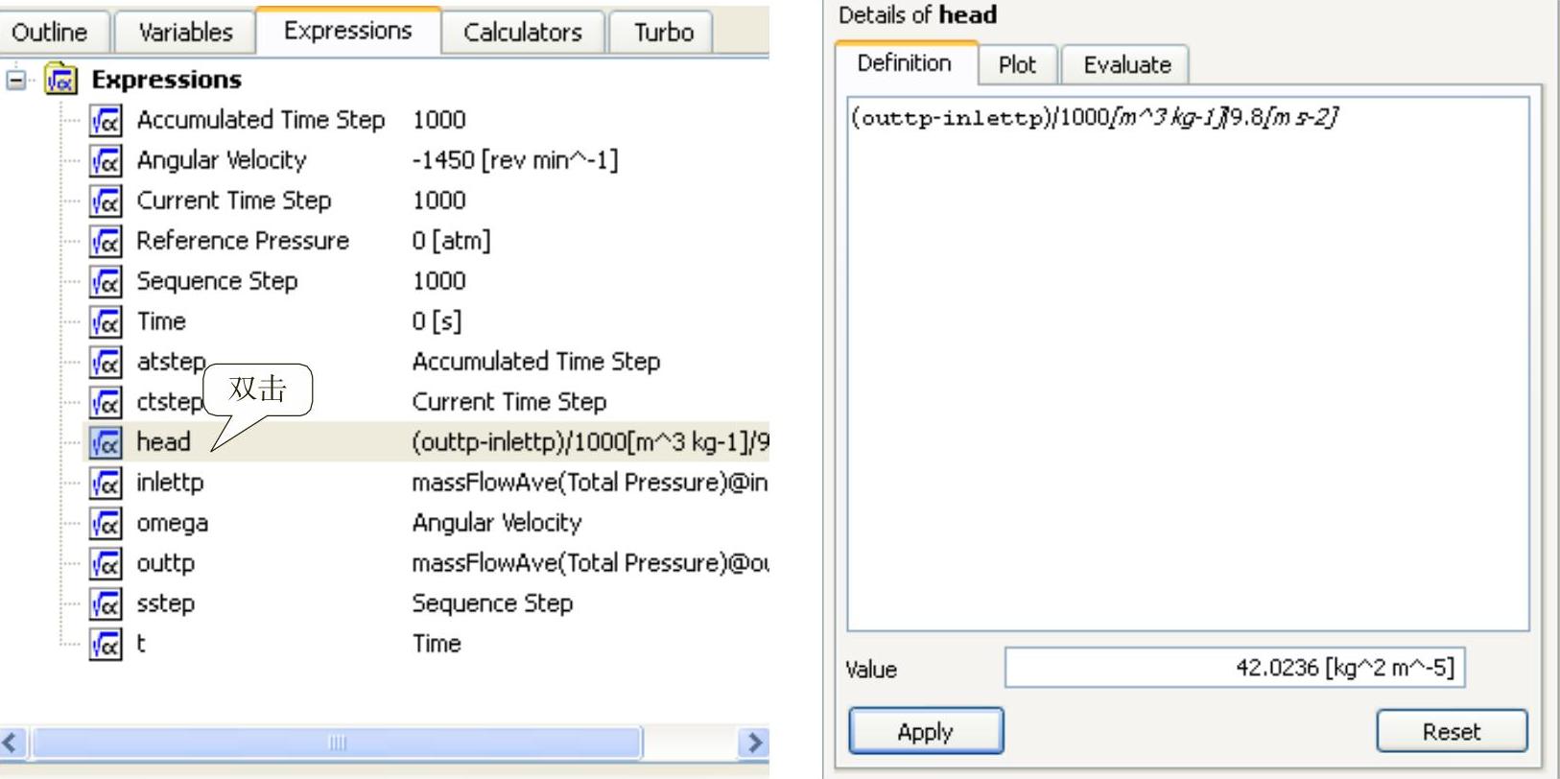Switch to the Variables tab
The width and height of the screenshot is (1560, 779).
(185, 32)
